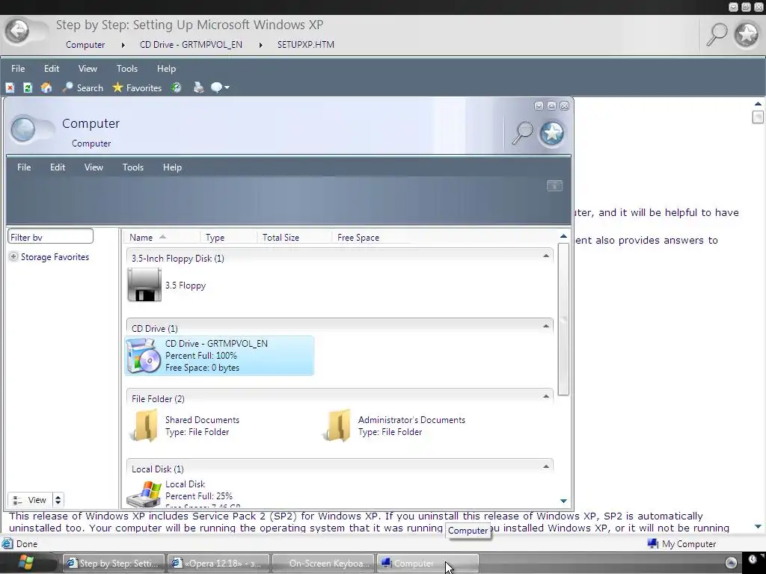Image resolution: width=766 pixels, height=574 pixels.
Task: Sort by the Type column header
Action: click(x=227, y=238)
